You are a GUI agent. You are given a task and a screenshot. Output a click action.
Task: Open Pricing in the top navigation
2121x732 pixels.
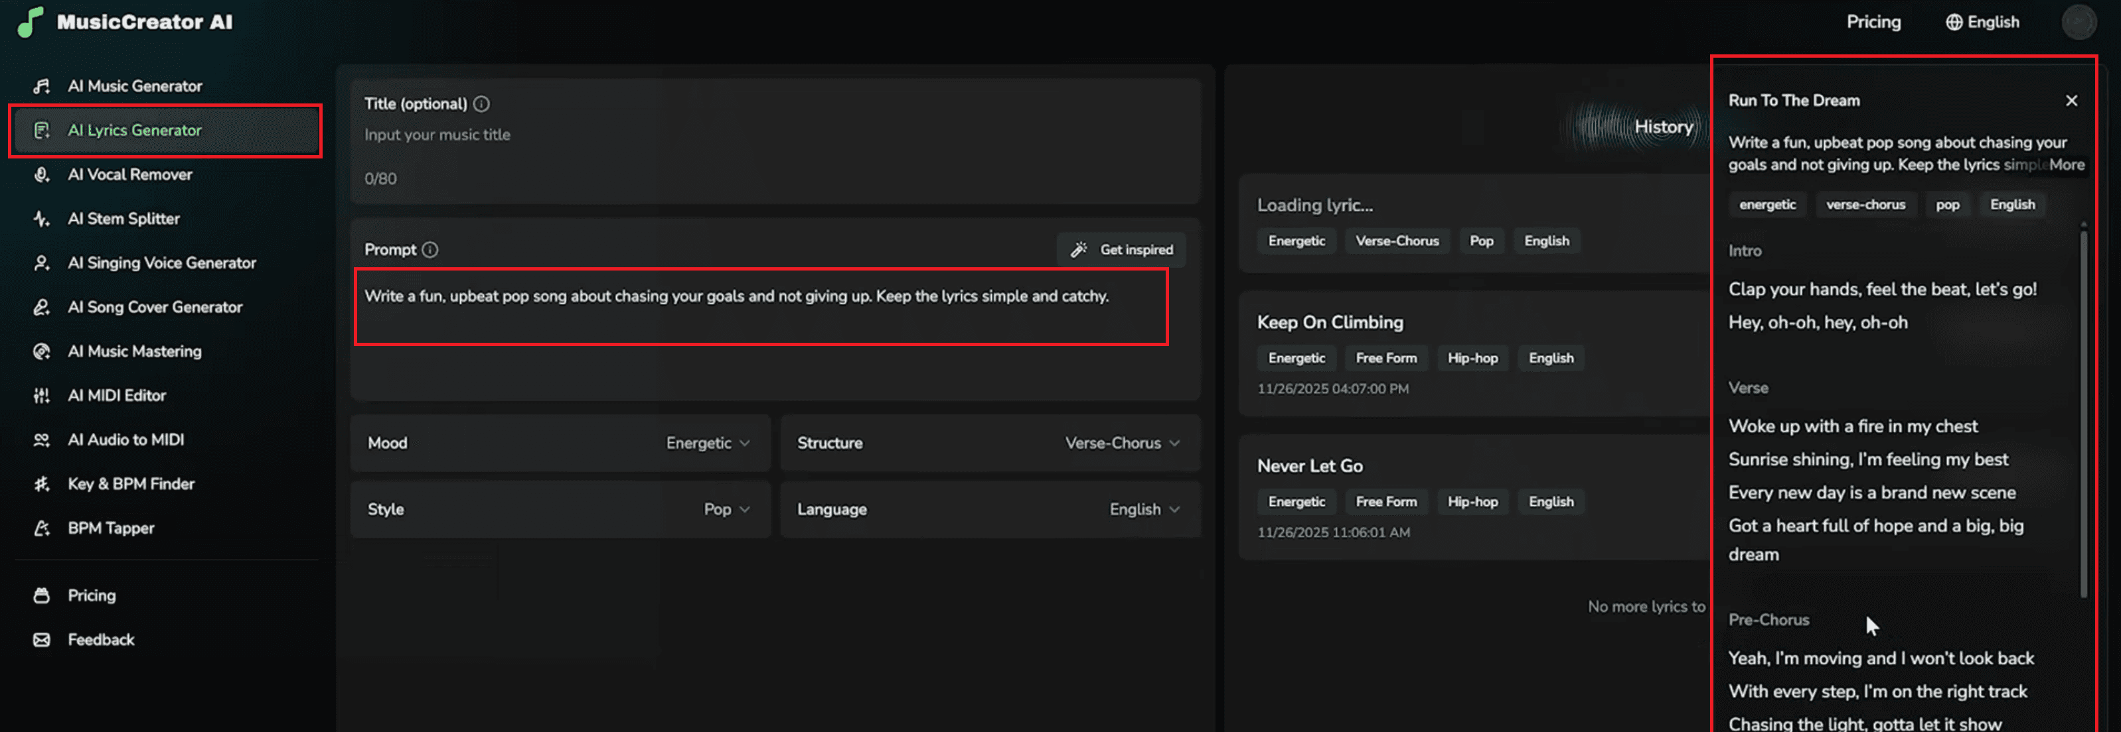click(x=1873, y=22)
